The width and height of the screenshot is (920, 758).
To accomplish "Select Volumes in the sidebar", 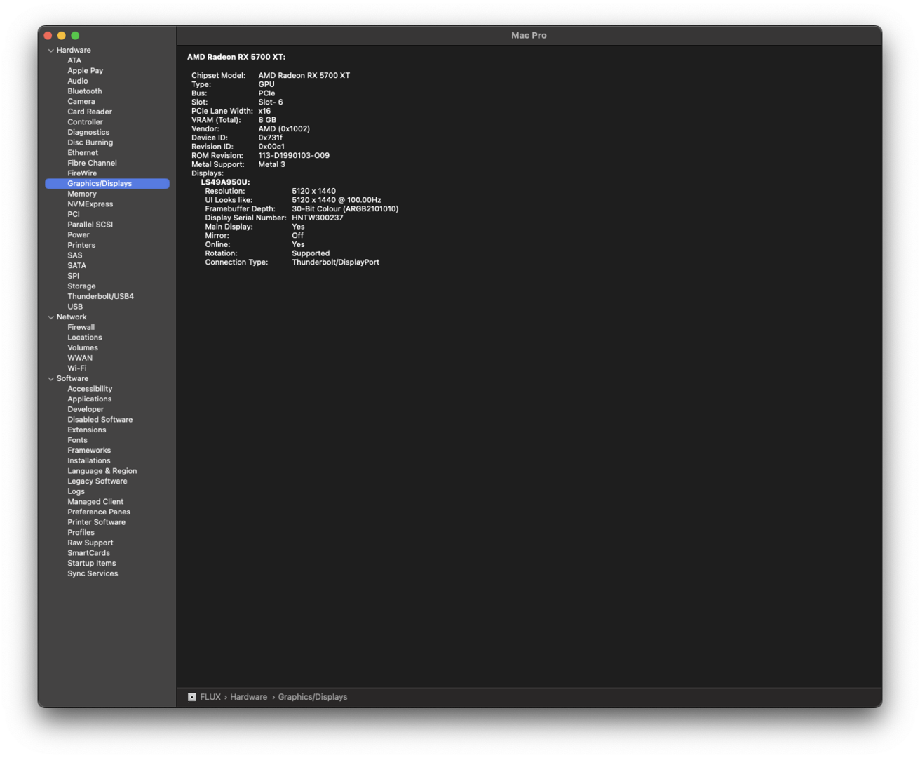I will pyautogui.click(x=83, y=348).
